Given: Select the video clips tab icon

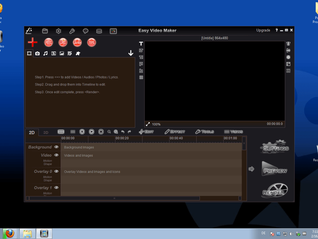Looking at the screenshot, I should tap(29, 53).
